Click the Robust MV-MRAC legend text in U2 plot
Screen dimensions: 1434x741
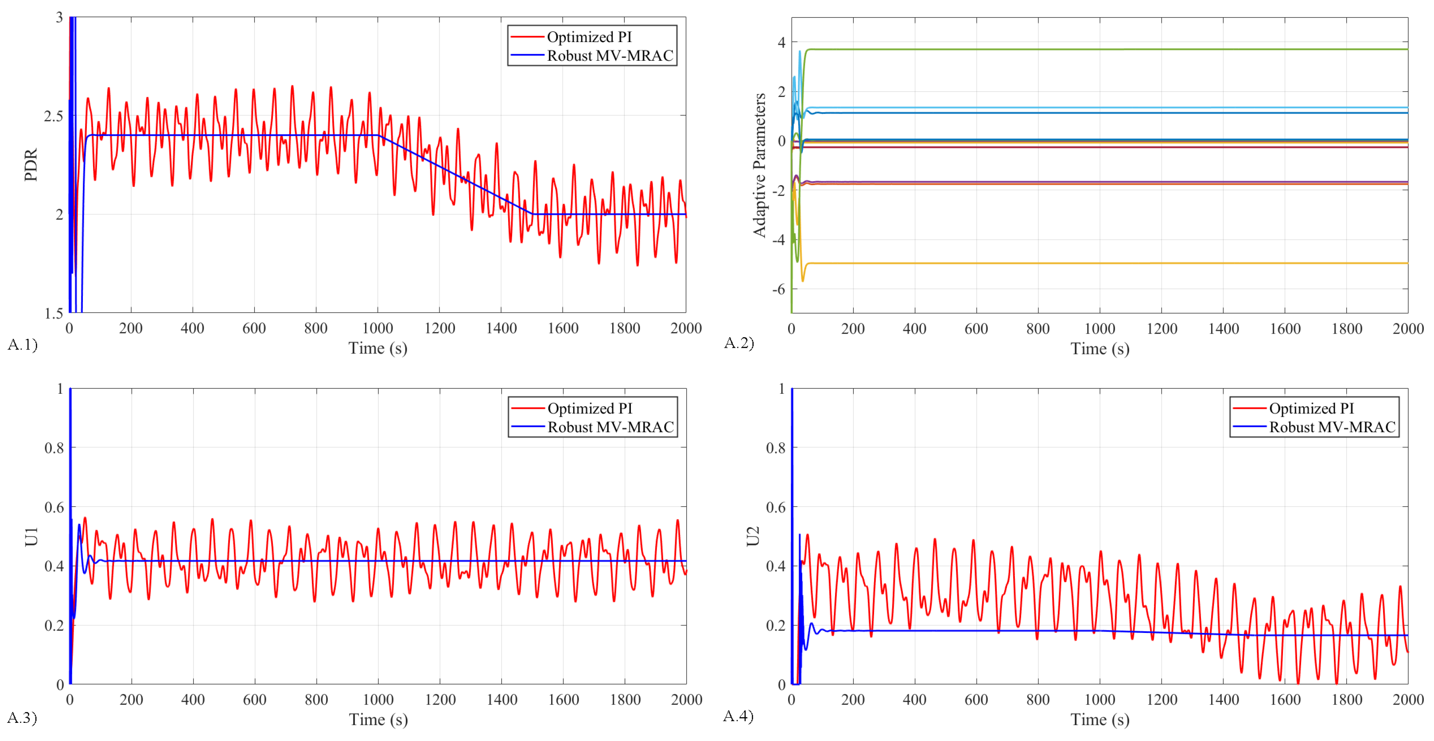[1332, 427]
